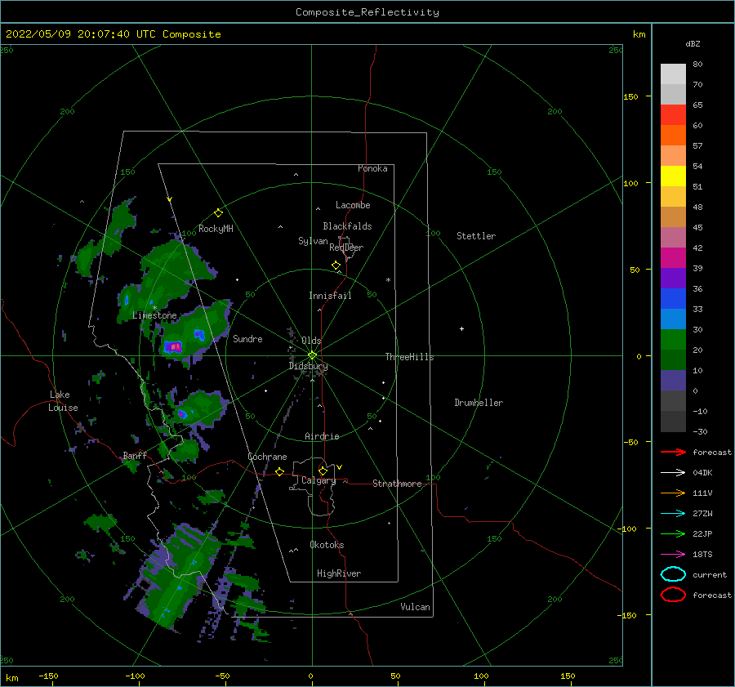This screenshot has height=687, width=735.
Task: Click the bright yellow swatch in the dBZ scale
Action: (673, 176)
